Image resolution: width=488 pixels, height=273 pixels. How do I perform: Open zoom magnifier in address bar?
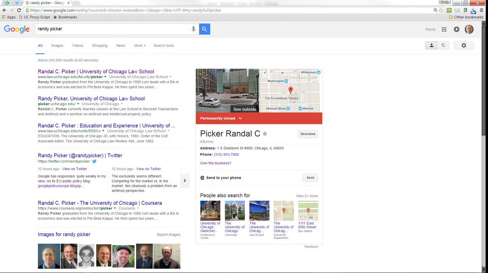[x=436, y=10]
